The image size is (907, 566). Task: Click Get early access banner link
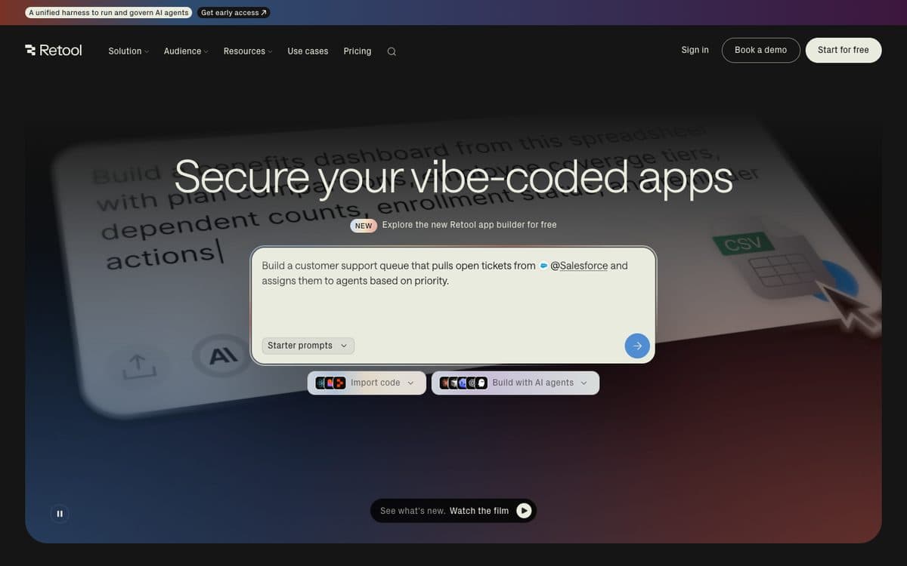pyautogui.click(x=234, y=13)
